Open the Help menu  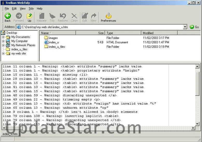pyautogui.click(x=40, y=9)
